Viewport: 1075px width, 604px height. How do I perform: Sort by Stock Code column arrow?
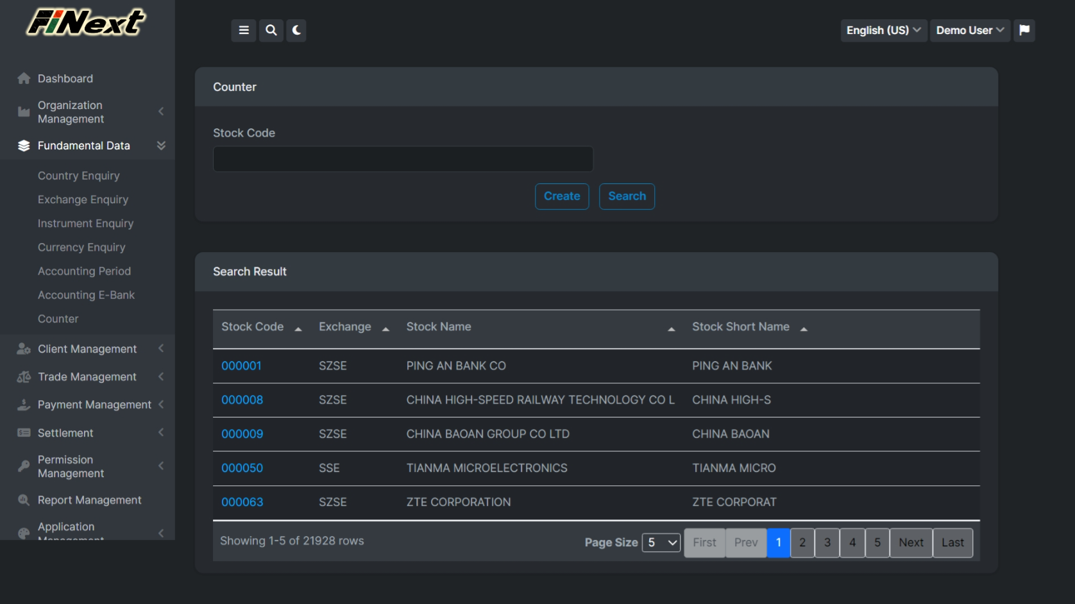coord(298,329)
